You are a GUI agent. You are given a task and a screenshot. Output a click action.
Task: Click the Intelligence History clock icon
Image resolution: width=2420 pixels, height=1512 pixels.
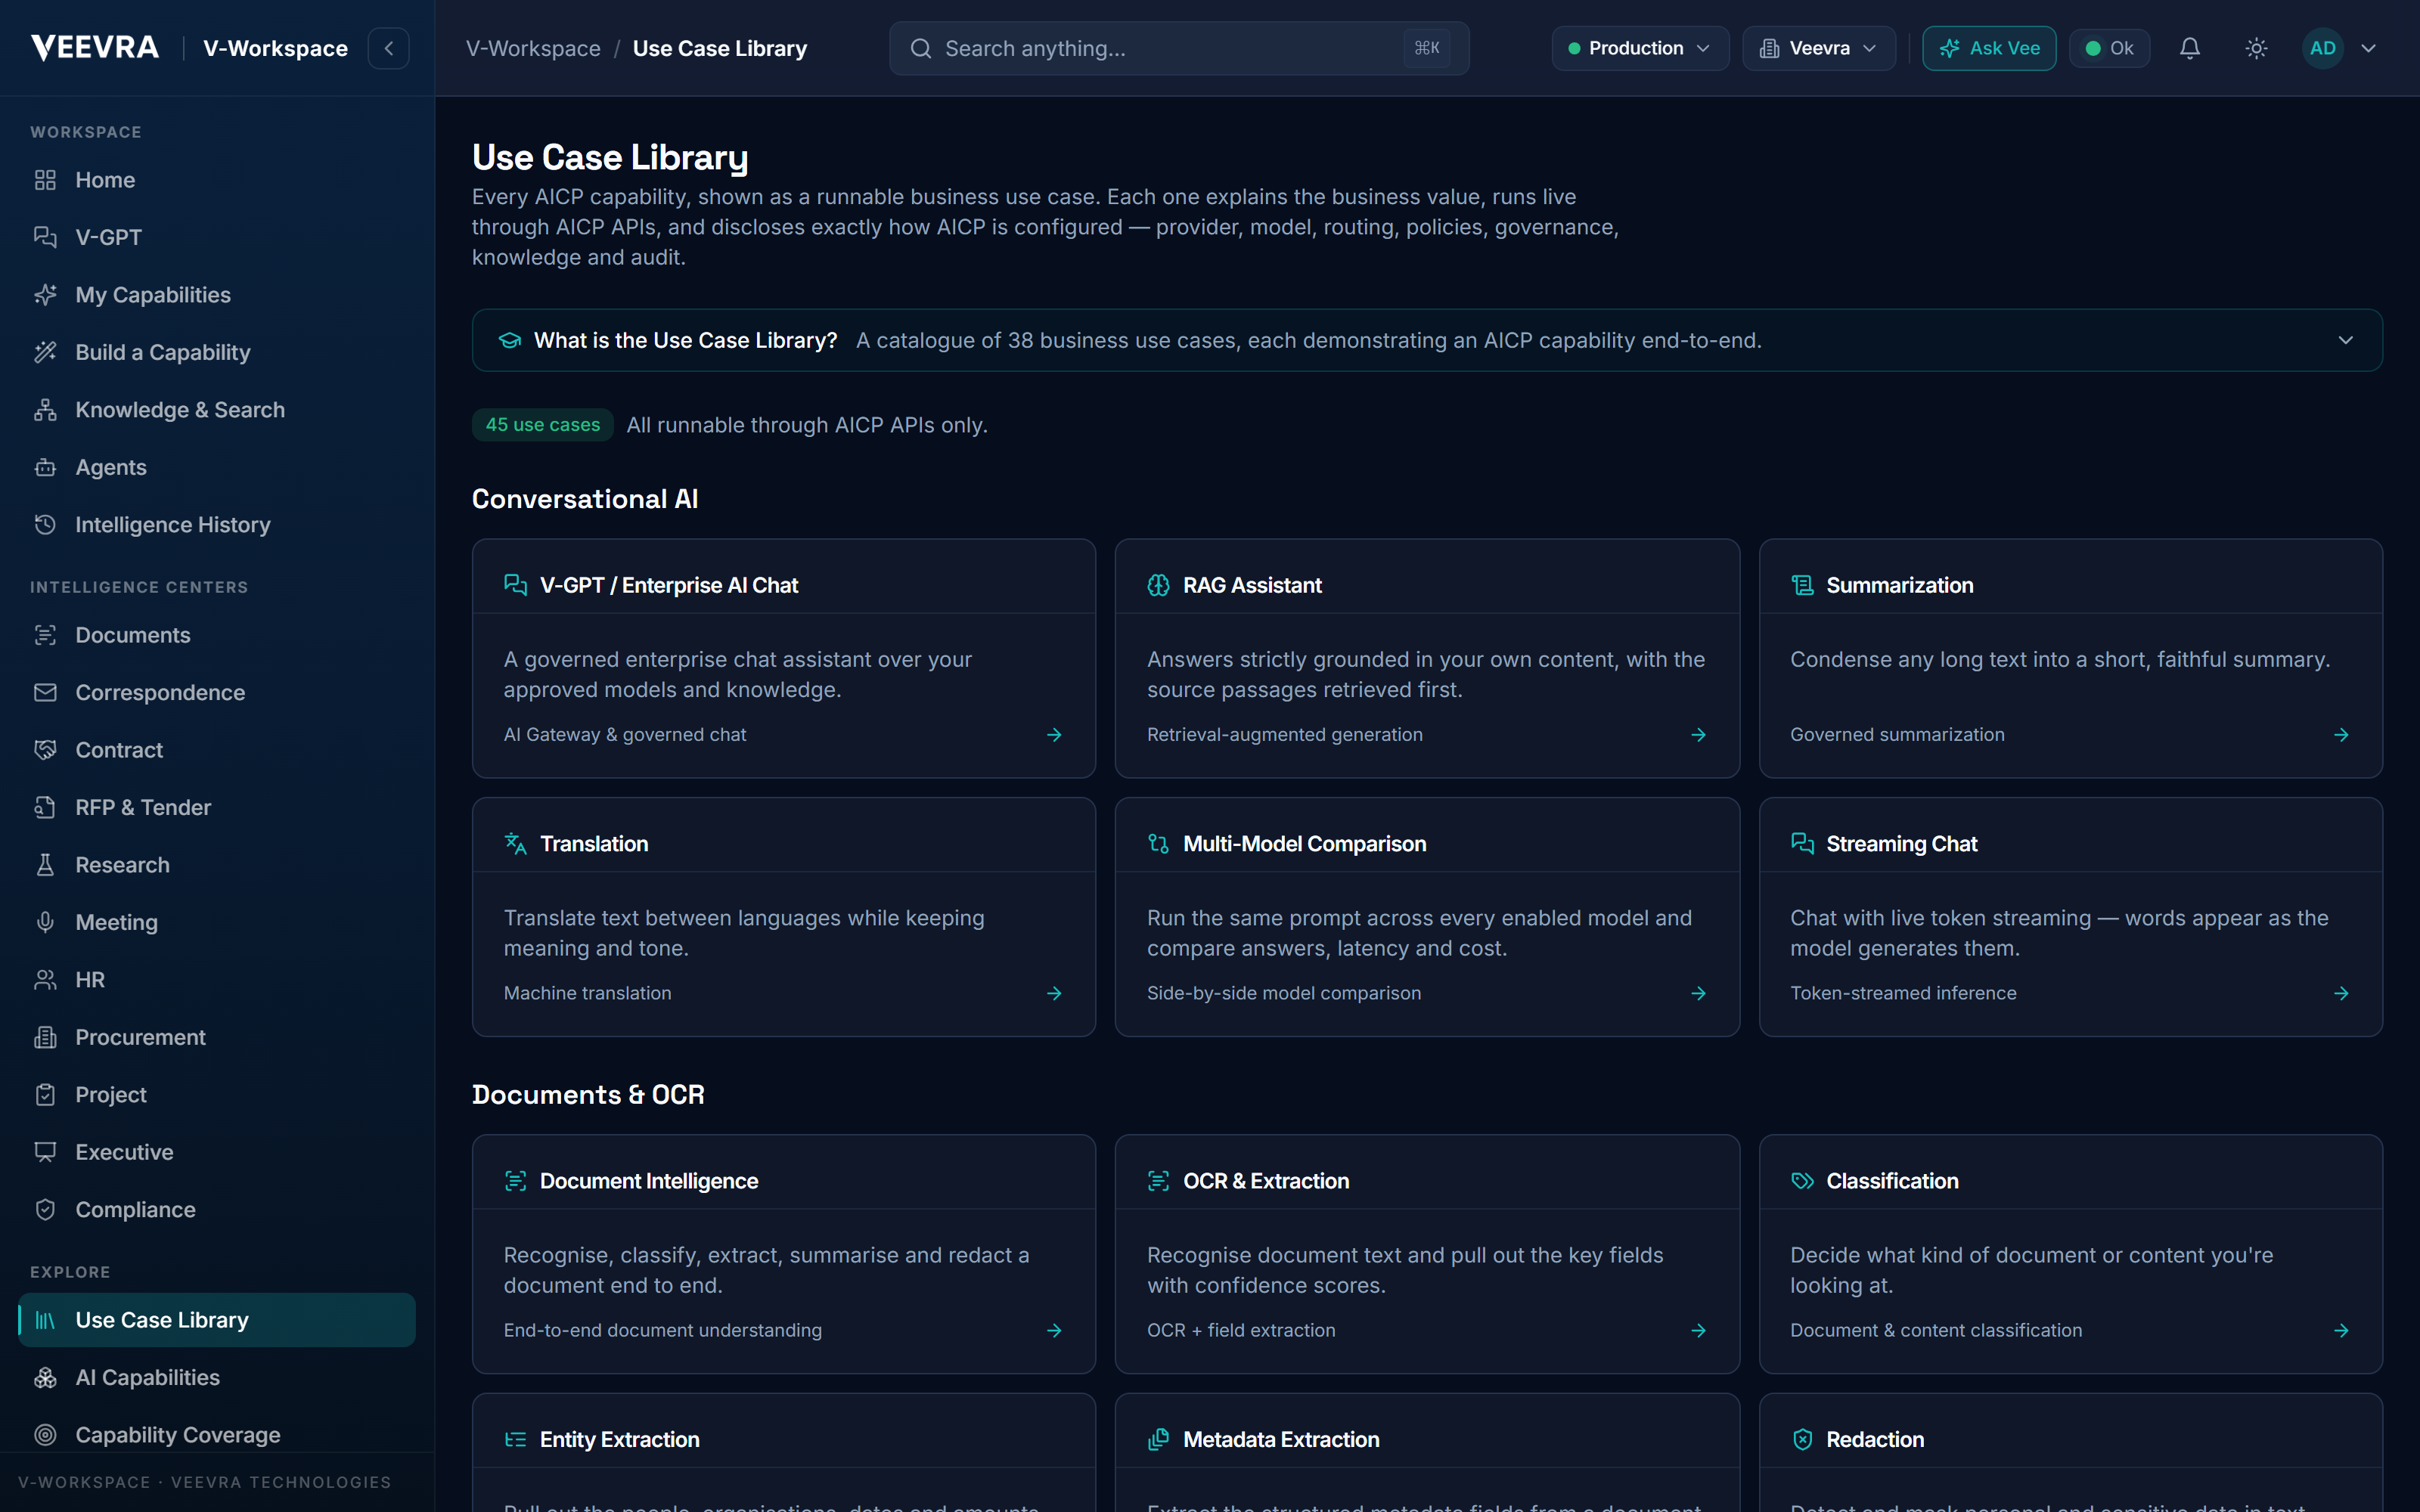45,525
